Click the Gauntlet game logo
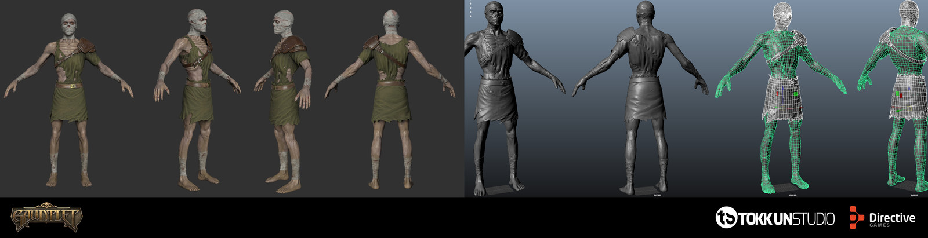928x238 pixels. tap(46, 218)
